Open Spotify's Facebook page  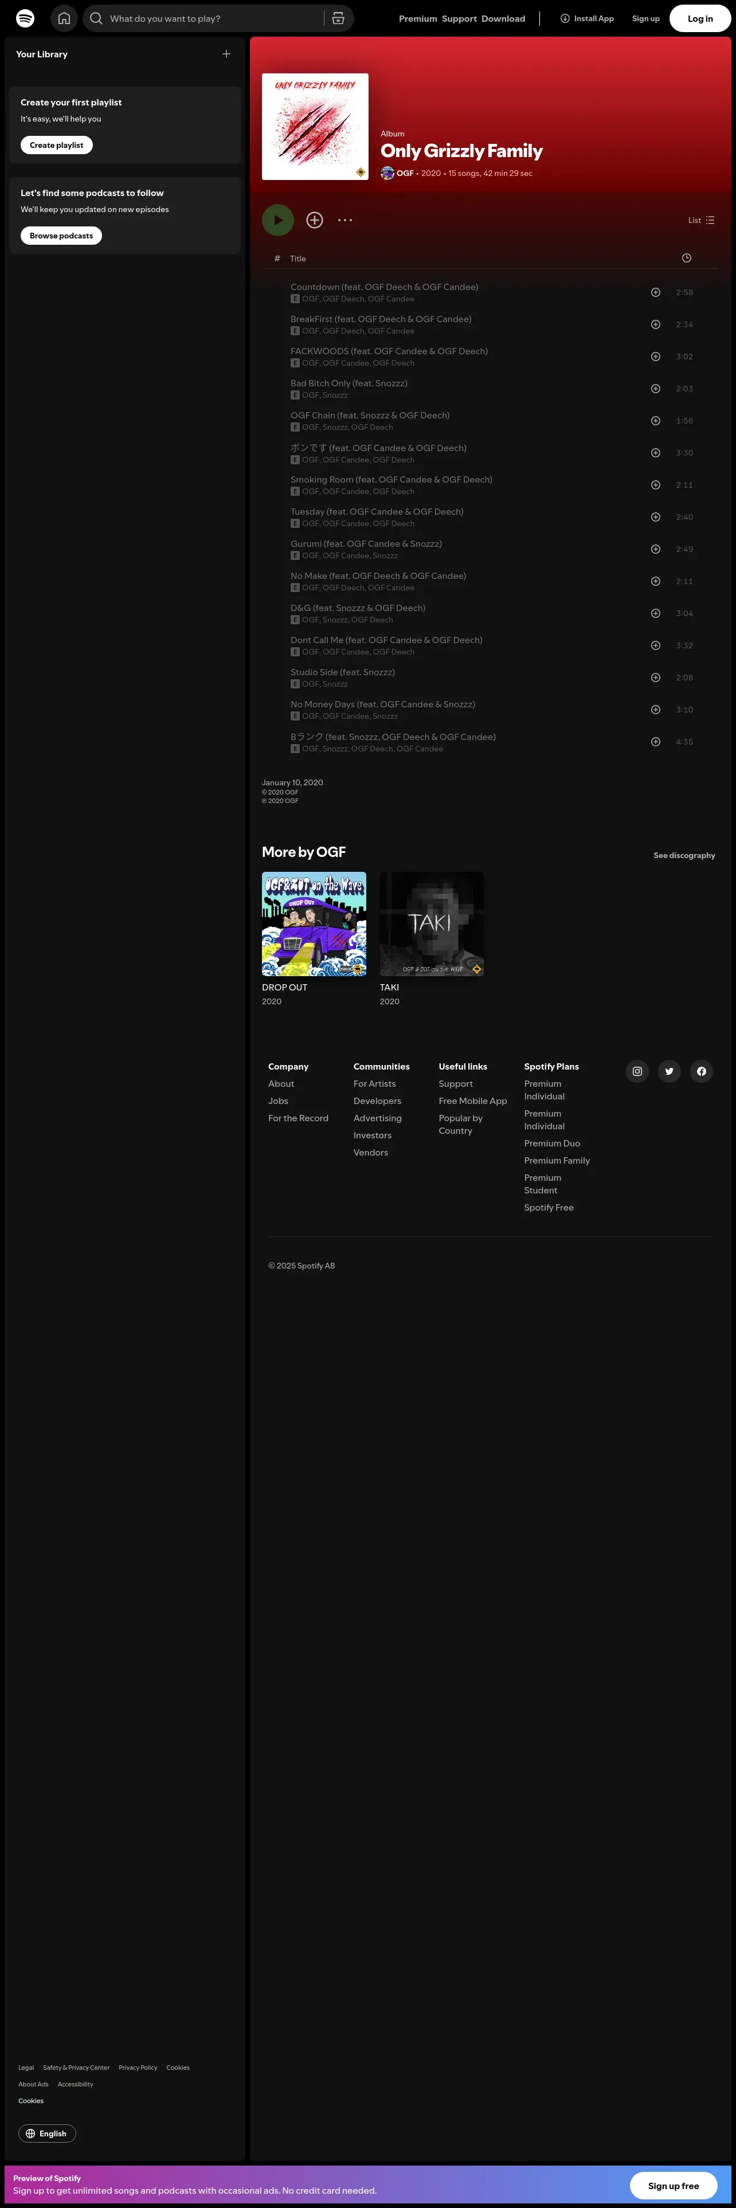702,1071
